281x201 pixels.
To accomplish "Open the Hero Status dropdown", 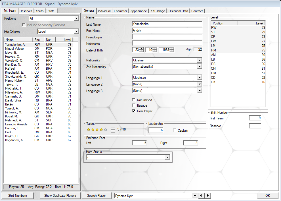I will tap(167, 157).
